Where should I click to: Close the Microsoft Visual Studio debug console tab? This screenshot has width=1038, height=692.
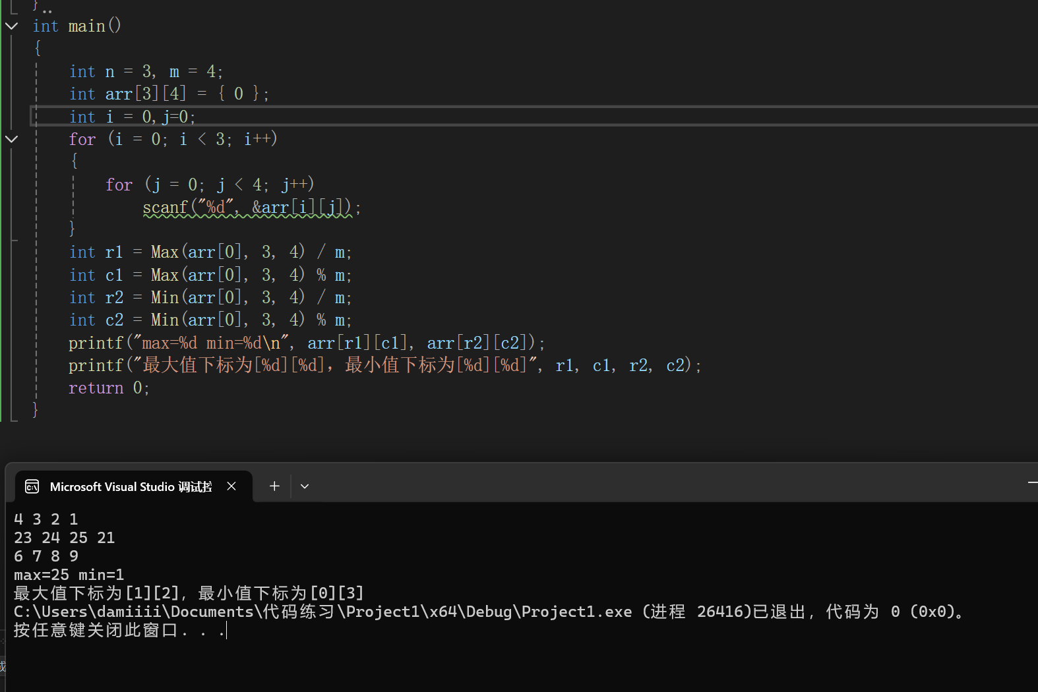(x=231, y=486)
